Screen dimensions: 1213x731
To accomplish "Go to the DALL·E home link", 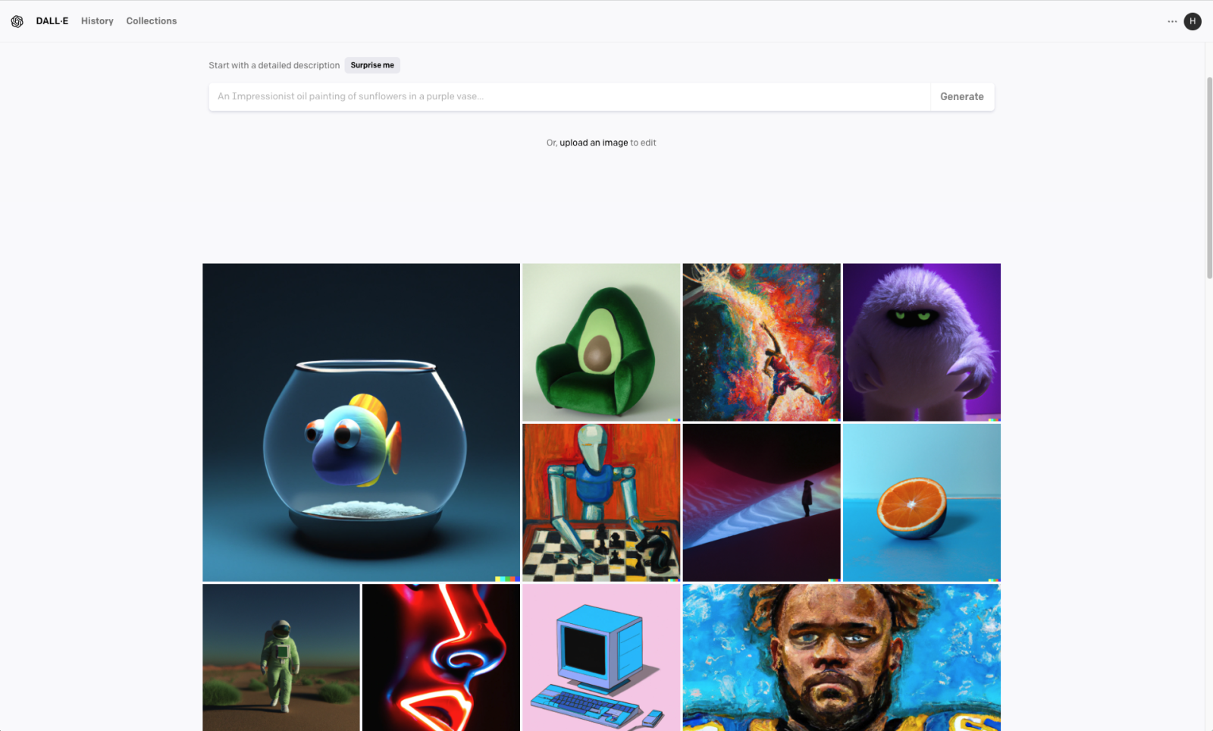I will 52,21.
